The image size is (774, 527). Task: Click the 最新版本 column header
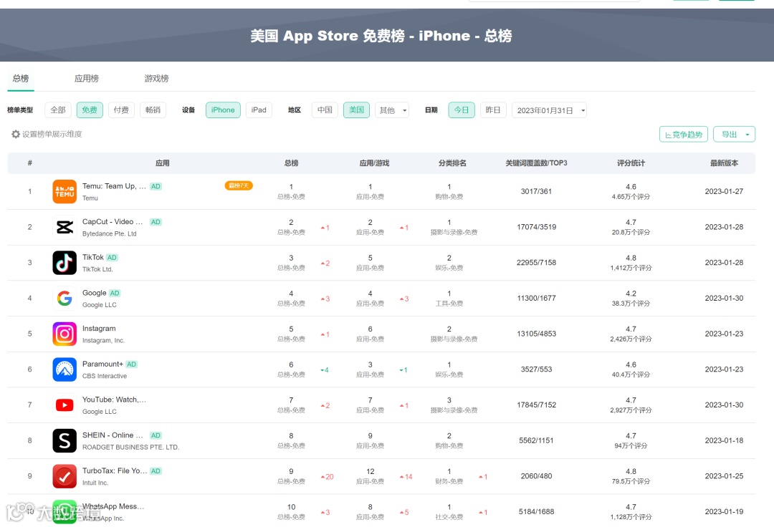pyautogui.click(x=724, y=163)
